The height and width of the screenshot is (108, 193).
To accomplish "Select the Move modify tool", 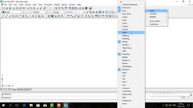I will (103, 12).
